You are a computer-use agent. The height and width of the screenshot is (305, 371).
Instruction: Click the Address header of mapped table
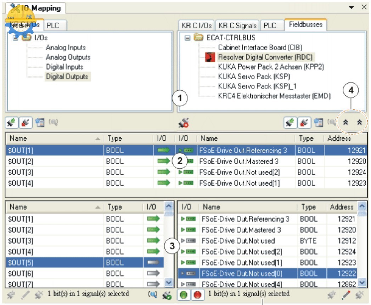pyautogui.click(x=345, y=139)
